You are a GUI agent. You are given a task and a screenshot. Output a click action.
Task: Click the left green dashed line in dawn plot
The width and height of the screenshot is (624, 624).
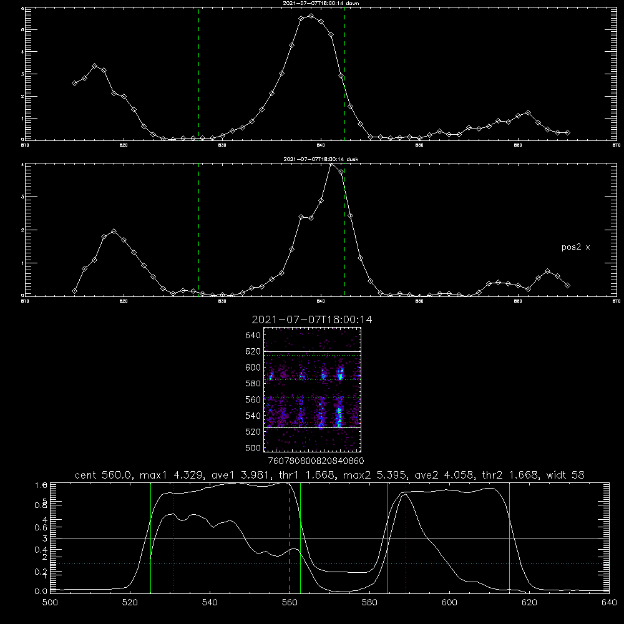[x=198, y=74]
